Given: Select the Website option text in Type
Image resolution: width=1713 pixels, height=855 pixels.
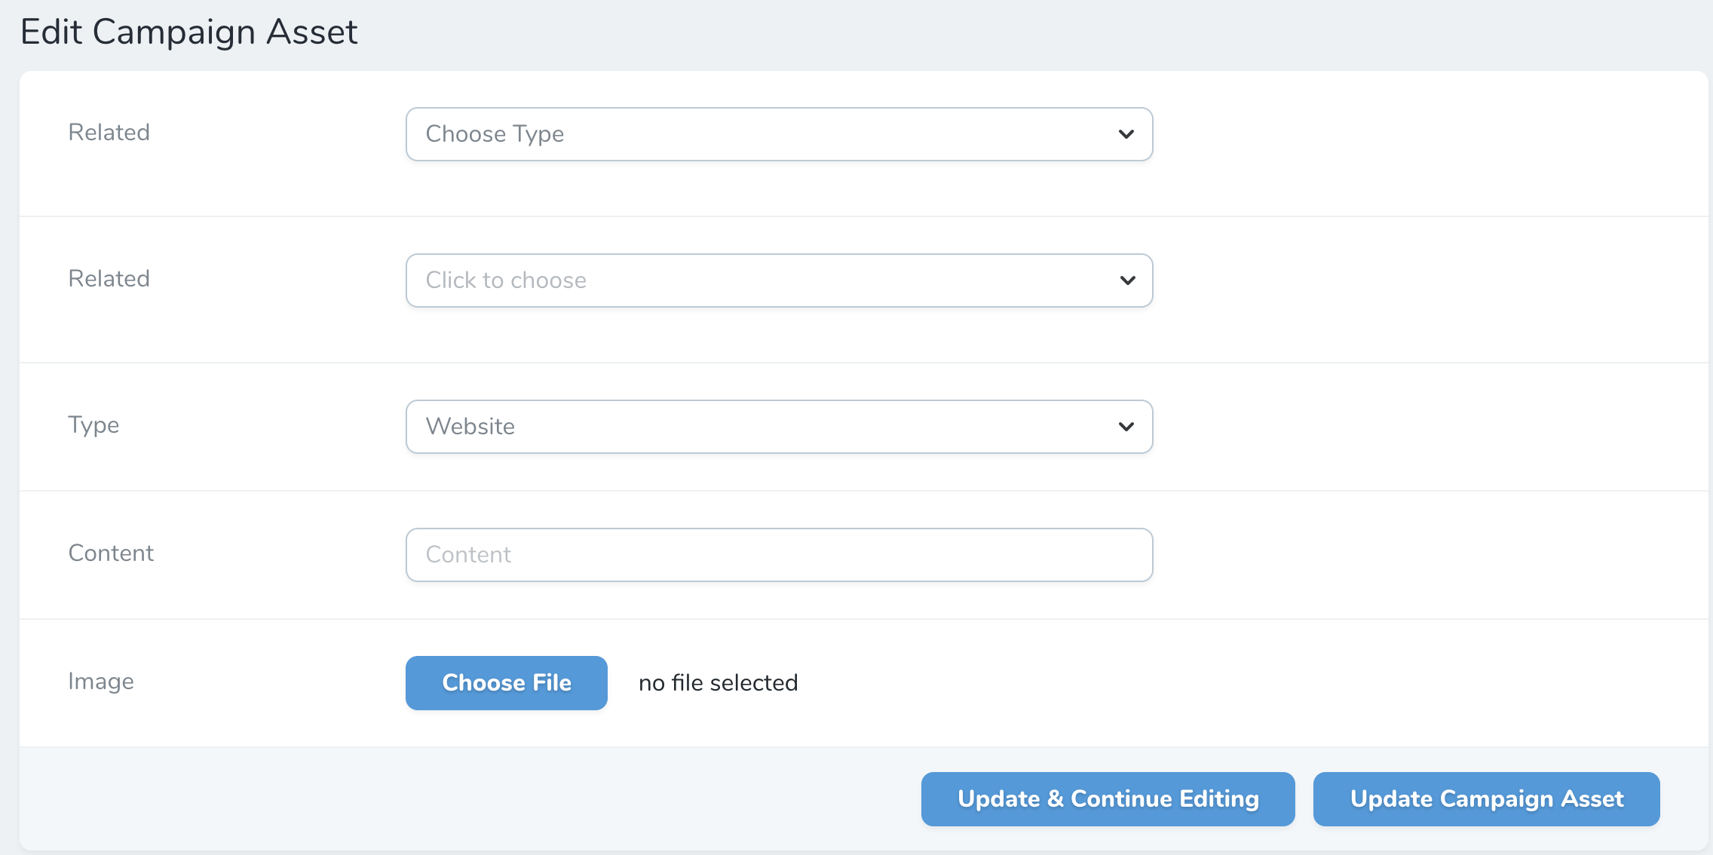Looking at the screenshot, I should coord(470,426).
